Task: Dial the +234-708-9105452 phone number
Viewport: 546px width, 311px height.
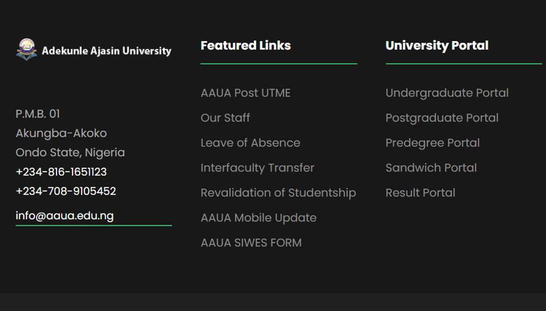Action: click(x=66, y=191)
